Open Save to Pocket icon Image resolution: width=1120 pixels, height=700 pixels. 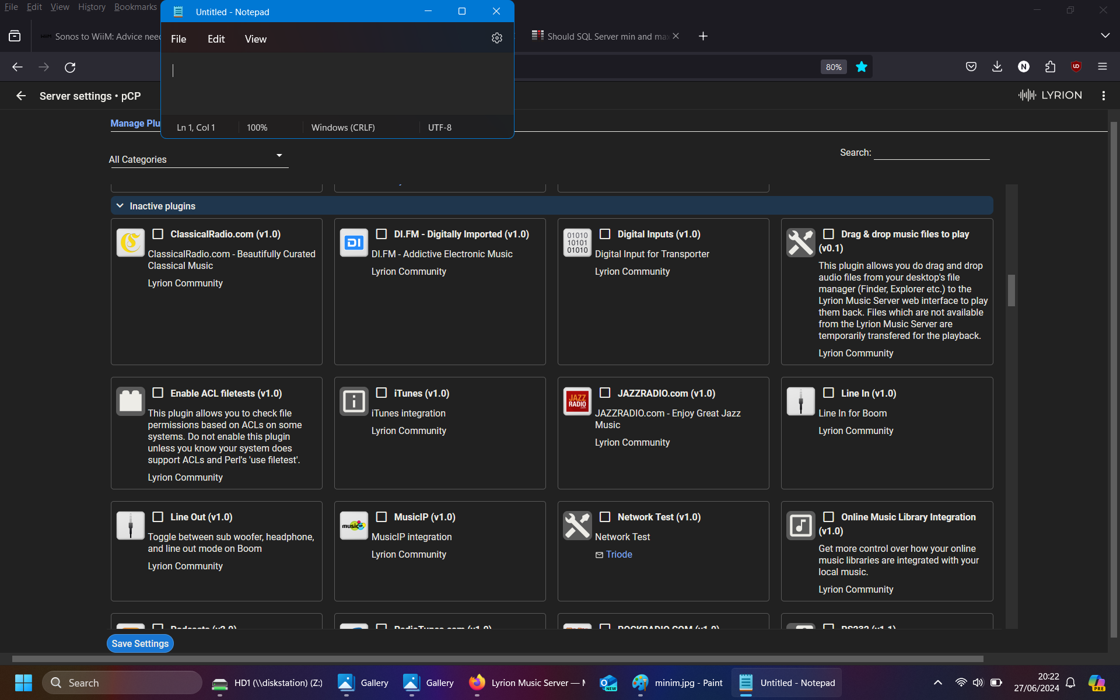[971, 66]
